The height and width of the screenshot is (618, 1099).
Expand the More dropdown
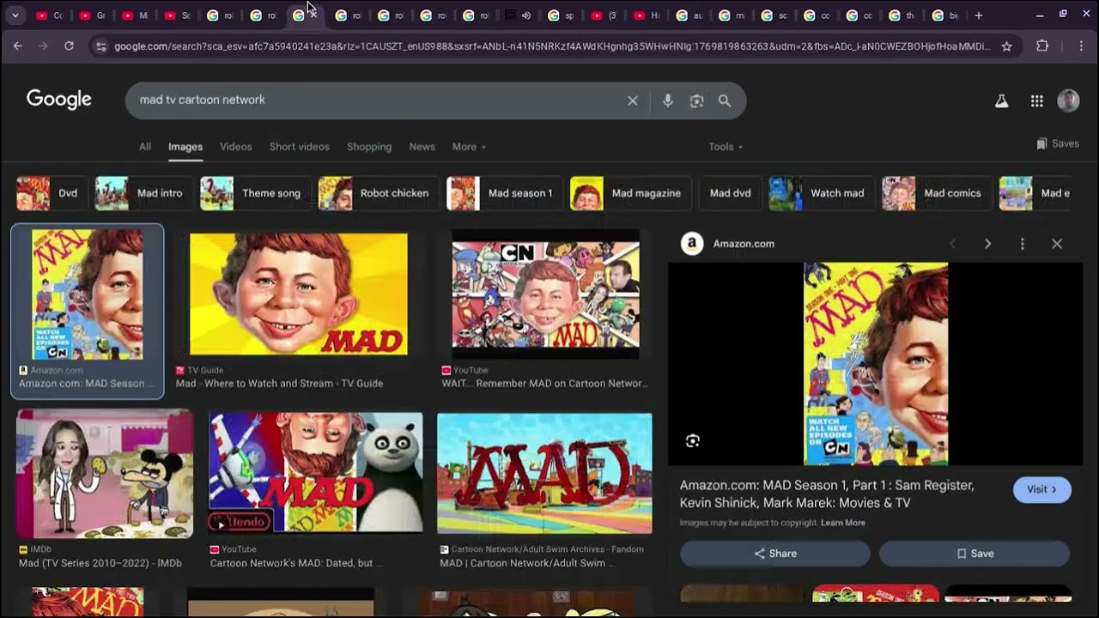tap(469, 147)
